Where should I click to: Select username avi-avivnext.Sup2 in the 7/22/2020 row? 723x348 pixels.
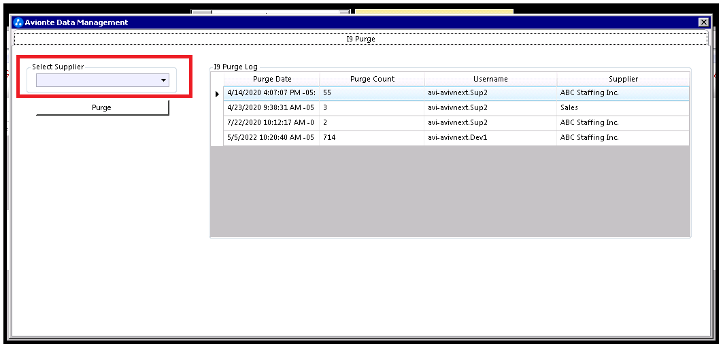tap(490, 124)
